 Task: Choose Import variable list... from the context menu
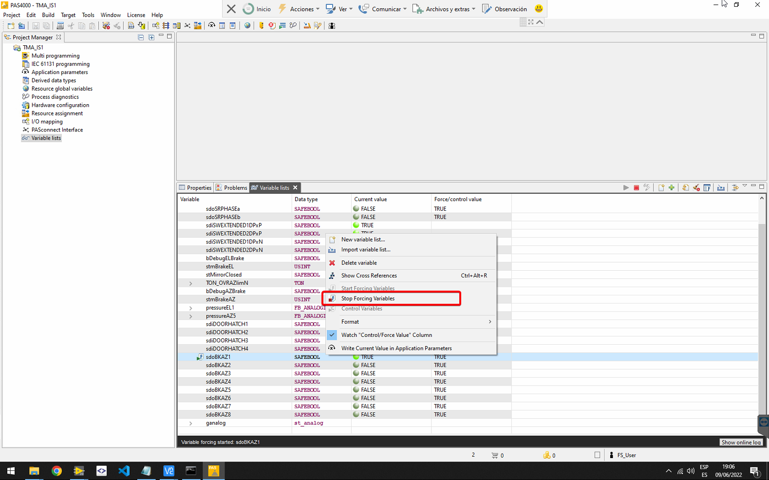point(412,250)
